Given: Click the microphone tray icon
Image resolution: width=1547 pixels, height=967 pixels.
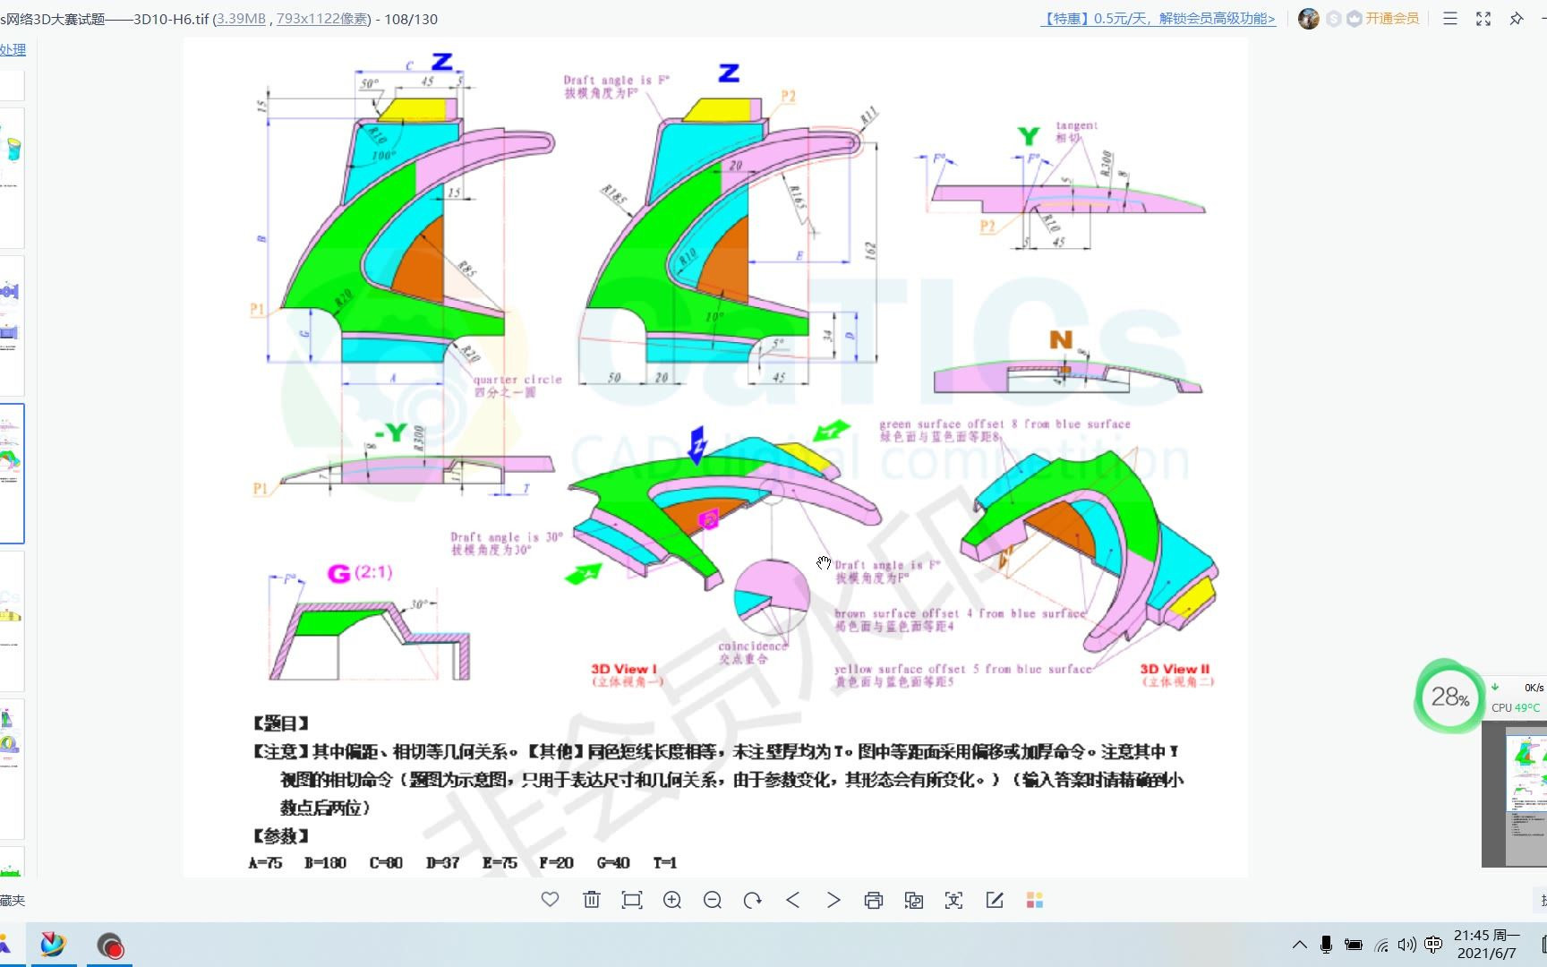Looking at the screenshot, I should coord(1326,945).
